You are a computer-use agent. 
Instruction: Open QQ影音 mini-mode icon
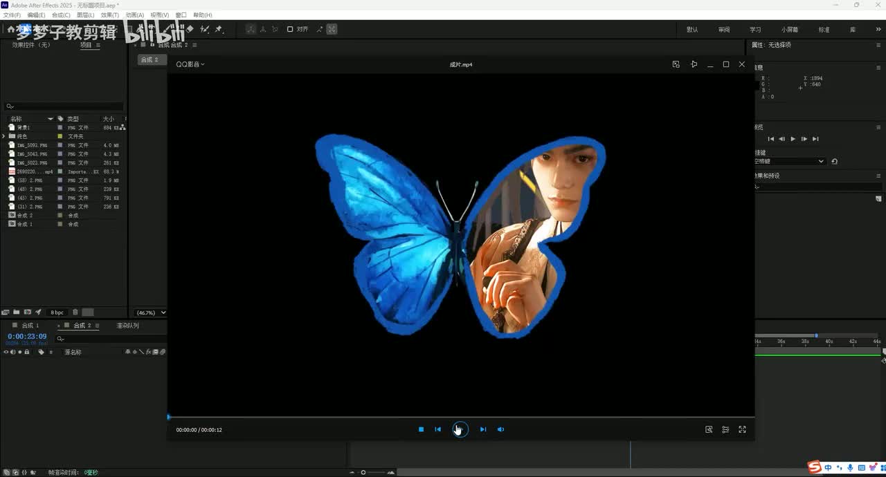(x=676, y=64)
